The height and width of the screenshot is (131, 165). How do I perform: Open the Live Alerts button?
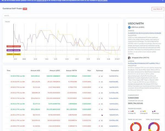pos(158,9)
